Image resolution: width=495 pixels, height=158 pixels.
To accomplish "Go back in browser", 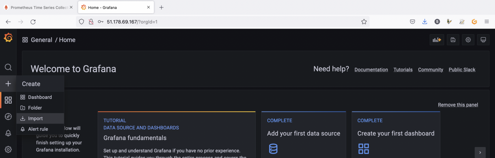I will click(x=8, y=22).
